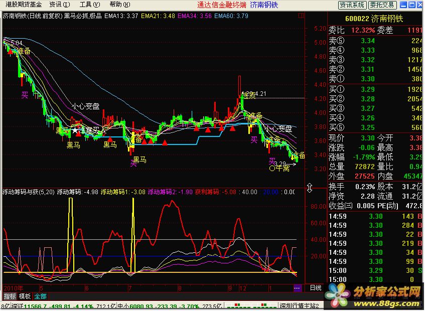The width and height of the screenshot is (425, 311).
Task: Click the 委托交易 button
Action: 382,5
